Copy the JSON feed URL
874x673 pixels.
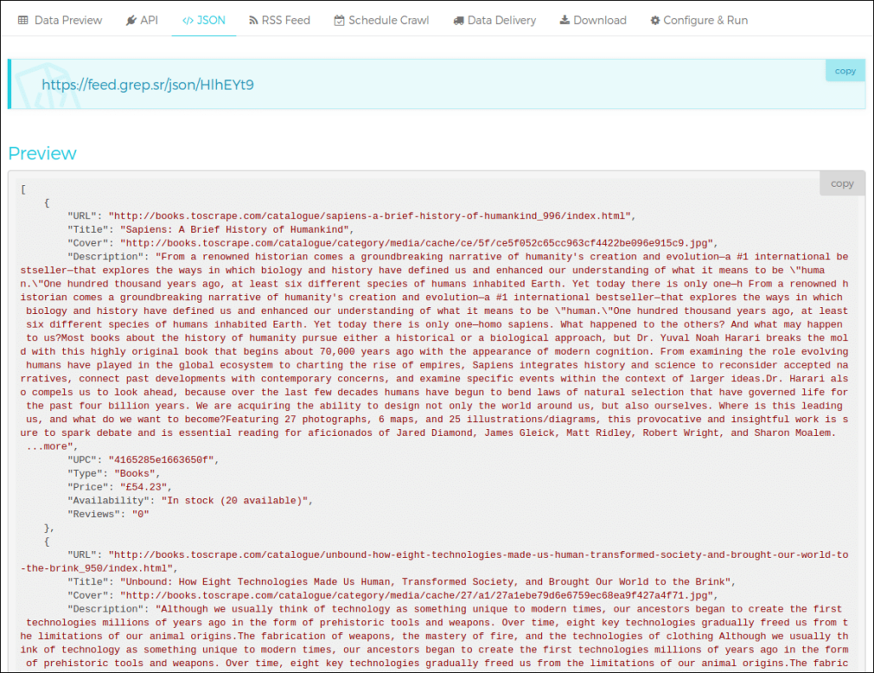pyautogui.click(x=845, y=71)
